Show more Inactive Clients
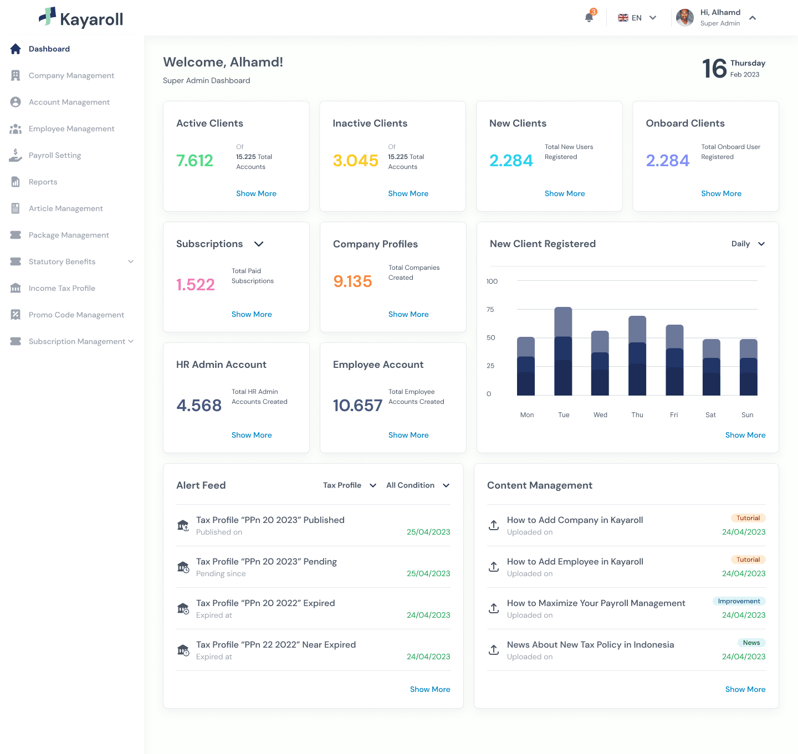This screenshot has width=798, height=754. (x=408, y=193)
